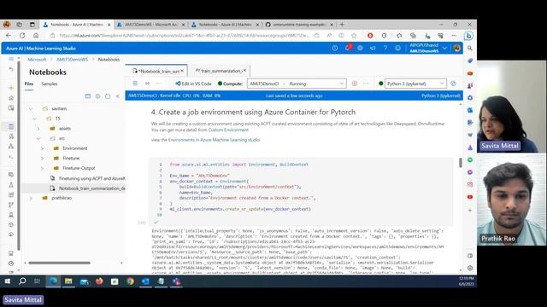Close the train_summarization editor tab
This screenshot has width=547, height=307.
point(245,70)
